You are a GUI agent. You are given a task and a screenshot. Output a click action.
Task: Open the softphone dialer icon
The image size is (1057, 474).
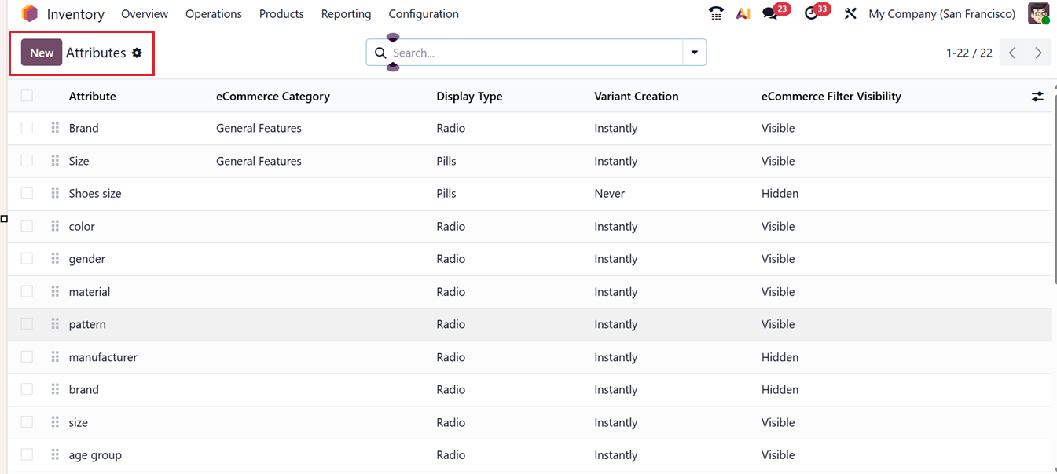point(715,13)
